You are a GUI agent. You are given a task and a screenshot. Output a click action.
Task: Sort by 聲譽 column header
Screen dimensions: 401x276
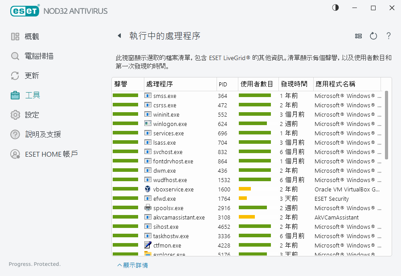click(x=128, y=84)
